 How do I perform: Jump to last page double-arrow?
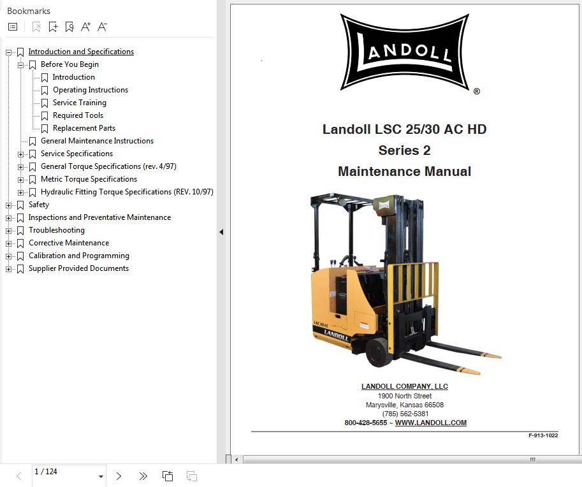[x=143, y=476]
